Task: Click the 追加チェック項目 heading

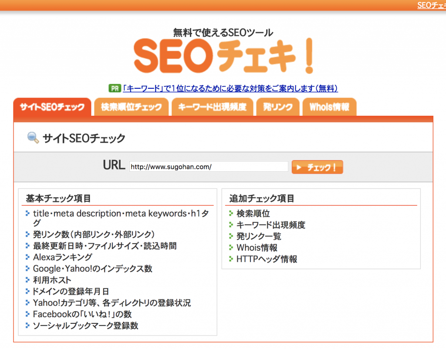Action: [262, 198]
